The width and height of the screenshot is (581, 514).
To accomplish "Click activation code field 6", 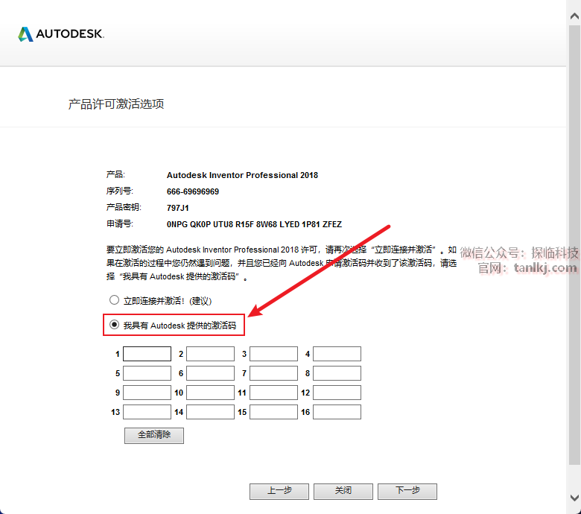I will (x=211, y=373).
